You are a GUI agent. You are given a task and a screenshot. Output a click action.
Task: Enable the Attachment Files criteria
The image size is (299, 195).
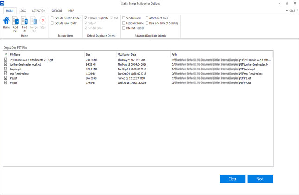[147, 18]
